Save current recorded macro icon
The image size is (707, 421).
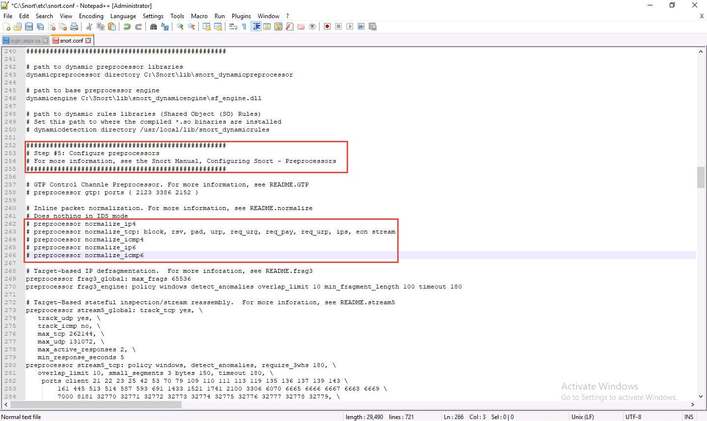point(372,26)
